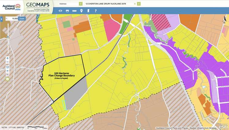Click the map scale input field
The image size is (229, 130).
pos(12,19)
